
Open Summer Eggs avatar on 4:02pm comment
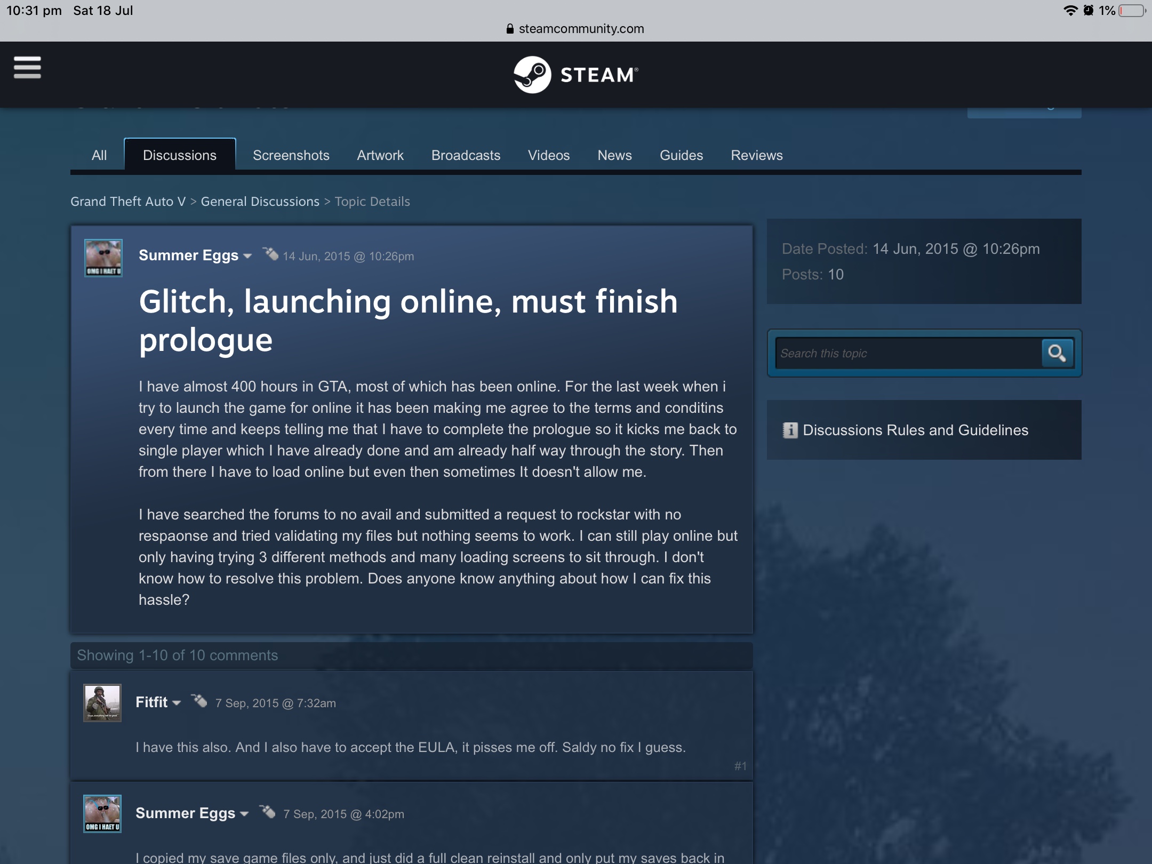tap(102, 814)
